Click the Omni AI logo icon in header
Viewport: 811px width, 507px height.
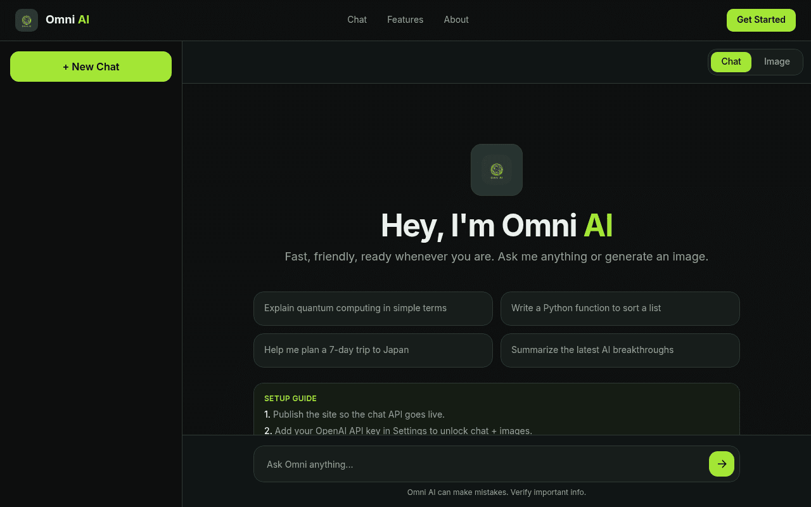point(27,20)
